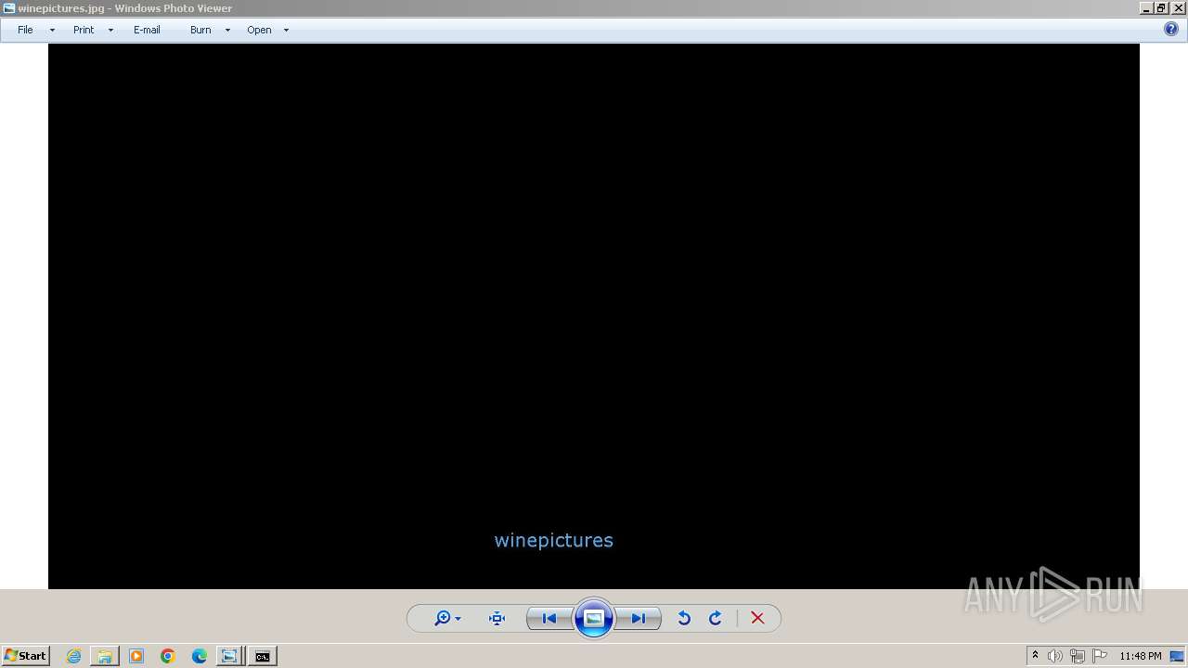This screenshot has width=1188, height=668.
Task: Switch to the command prompt taskbar button
Action: (x=263, y=656)
